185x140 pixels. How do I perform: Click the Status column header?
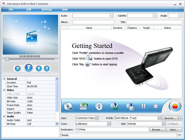pyautogui.click(x=167, y=28)
